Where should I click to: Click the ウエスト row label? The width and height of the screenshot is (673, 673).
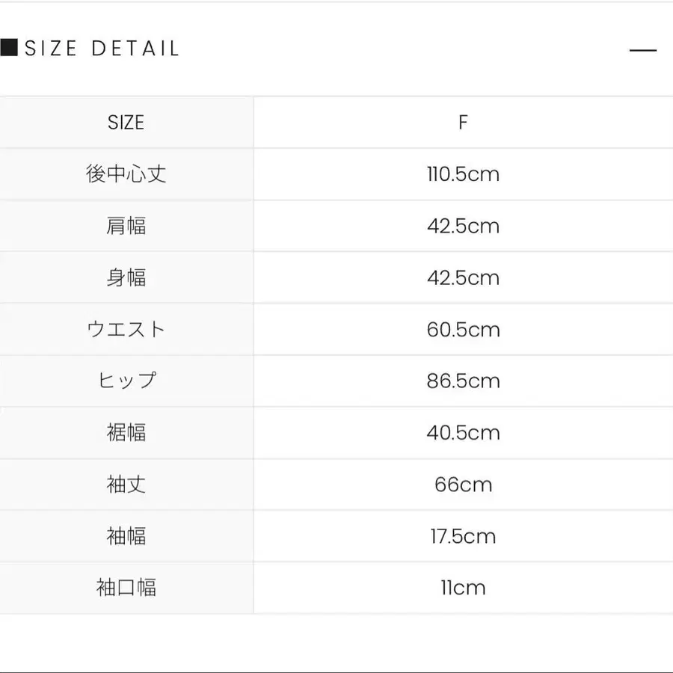126,329
